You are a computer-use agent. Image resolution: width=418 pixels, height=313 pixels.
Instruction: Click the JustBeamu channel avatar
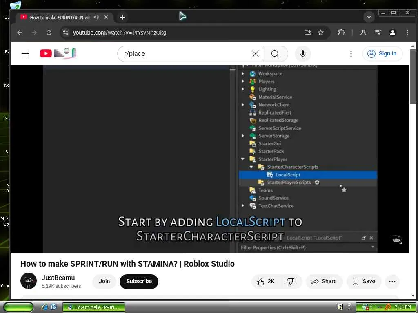(29, 281)
